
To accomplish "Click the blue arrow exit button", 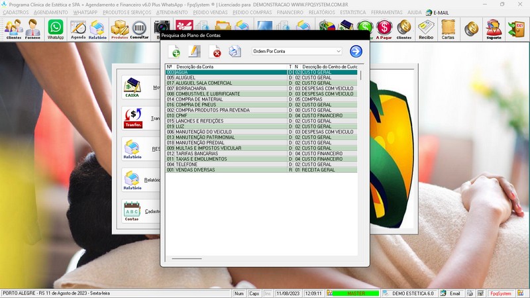I will (x=356, y=51).
